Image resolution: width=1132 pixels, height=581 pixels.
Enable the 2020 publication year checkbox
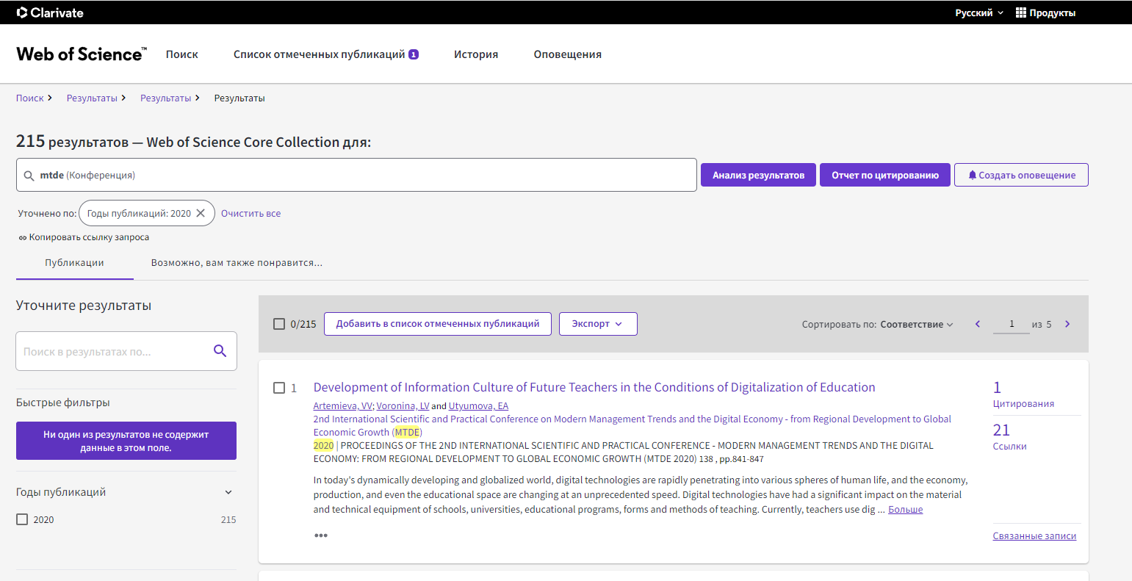point(22,519)
